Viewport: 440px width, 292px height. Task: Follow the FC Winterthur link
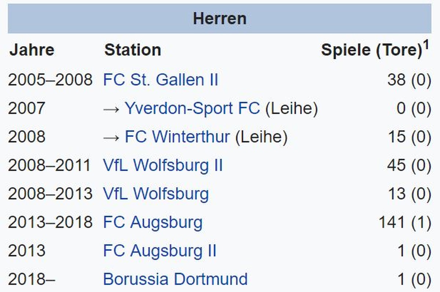pos(177,137)
